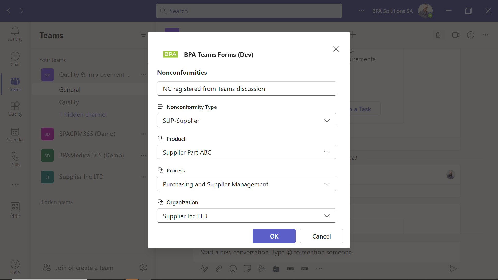Image resolution: width=498 pixels, height=280 pixels.
Task: Click the new conversation message box
Action: (x=327, y=252)
